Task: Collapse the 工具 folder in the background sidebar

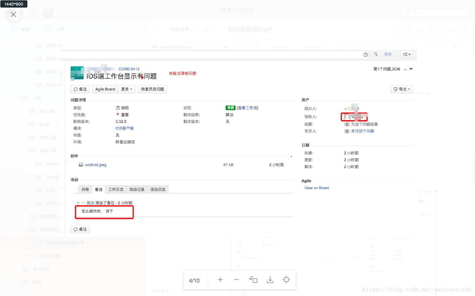Action: (x=19, y=98)
